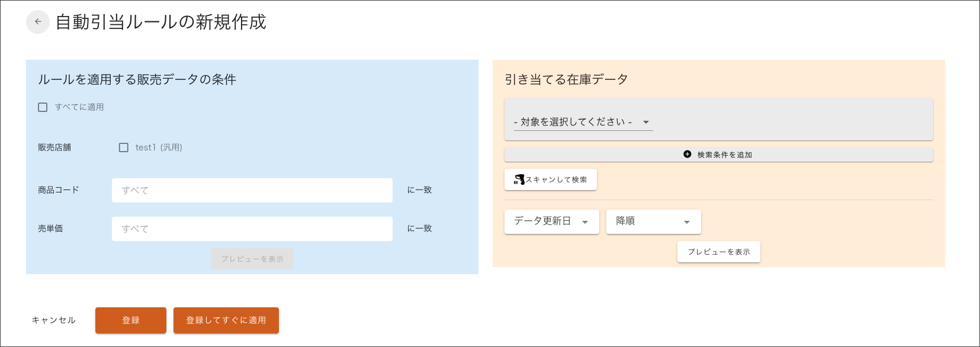The image size is (980, 347).
Task: Expand the データ更新日 sort field dropdown
Action: 552,221
